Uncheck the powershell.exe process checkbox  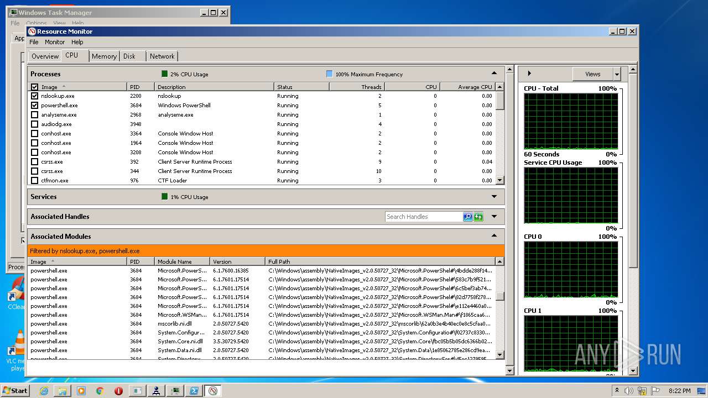point(35,105)
